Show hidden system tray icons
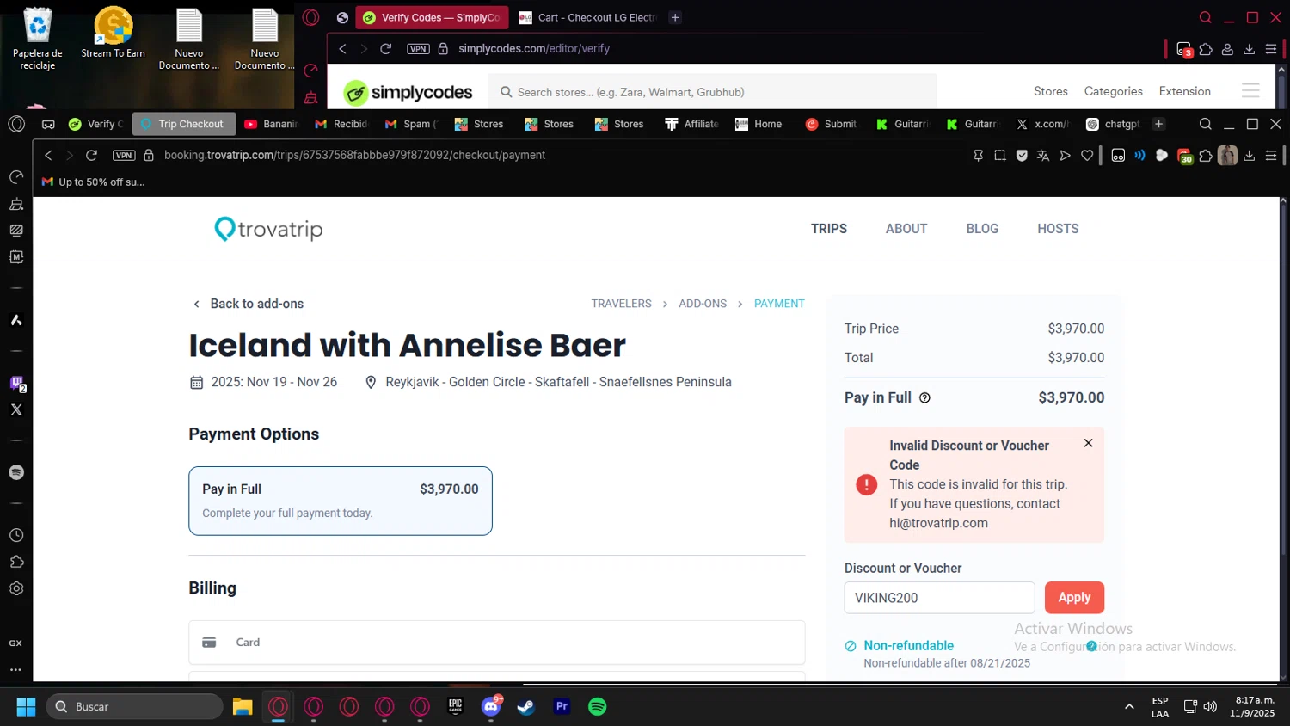This screenshot has width=1290, height=726. point(1128,707)
